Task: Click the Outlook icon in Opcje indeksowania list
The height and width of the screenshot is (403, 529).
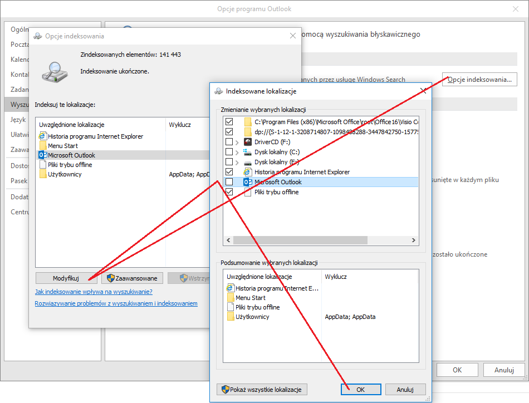Action: point(43,155)
